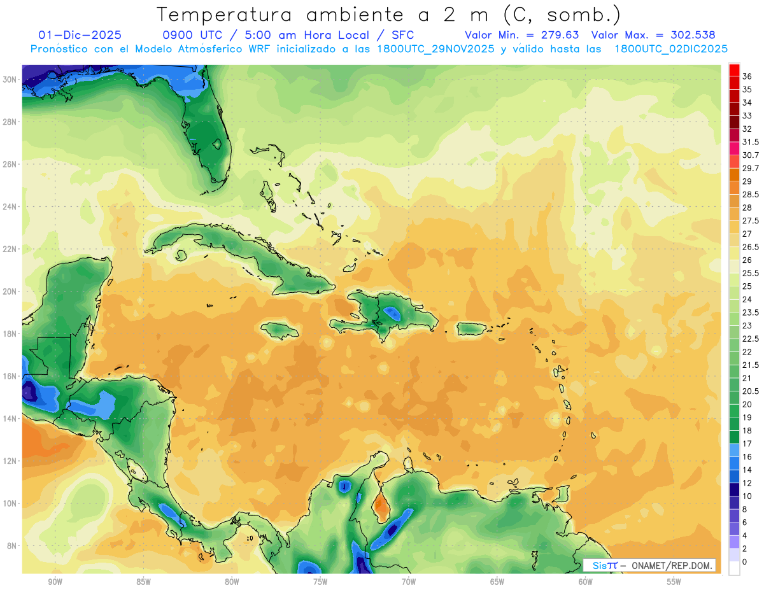
Task: Click the '31.5' colorbar value
Action: [751, 142]
